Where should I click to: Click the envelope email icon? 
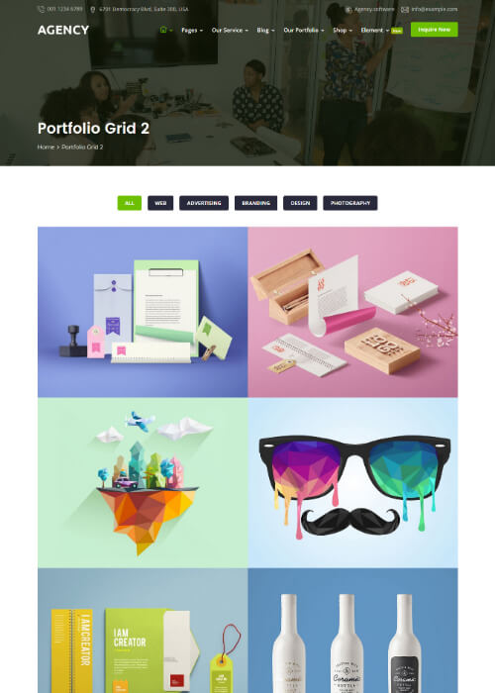tap(404, 9)
